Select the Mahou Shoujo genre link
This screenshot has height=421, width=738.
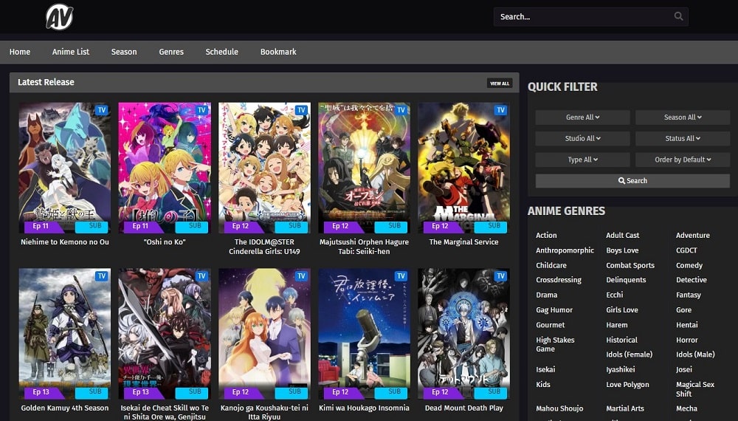tap(559, 408)
